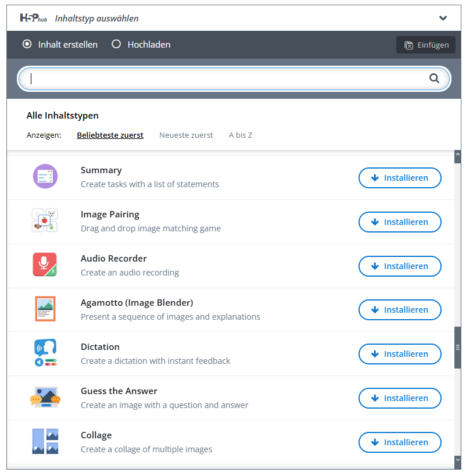Click 'Drag and drop image matching game'
The height and width of the screenshot is (472, 466).
click(x=150, y=228)
